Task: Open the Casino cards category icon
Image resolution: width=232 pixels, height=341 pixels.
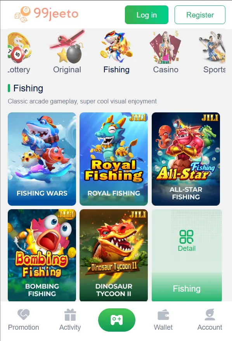Action: click(165, 47)
